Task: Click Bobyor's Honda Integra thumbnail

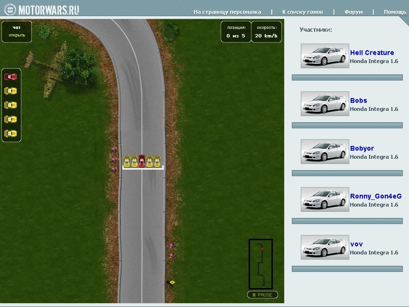Action: (x=325, y=152)
